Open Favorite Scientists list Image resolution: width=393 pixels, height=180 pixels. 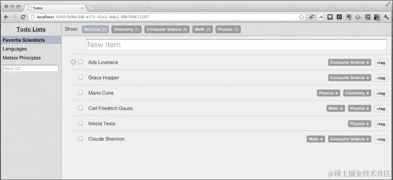coord(31,40)
